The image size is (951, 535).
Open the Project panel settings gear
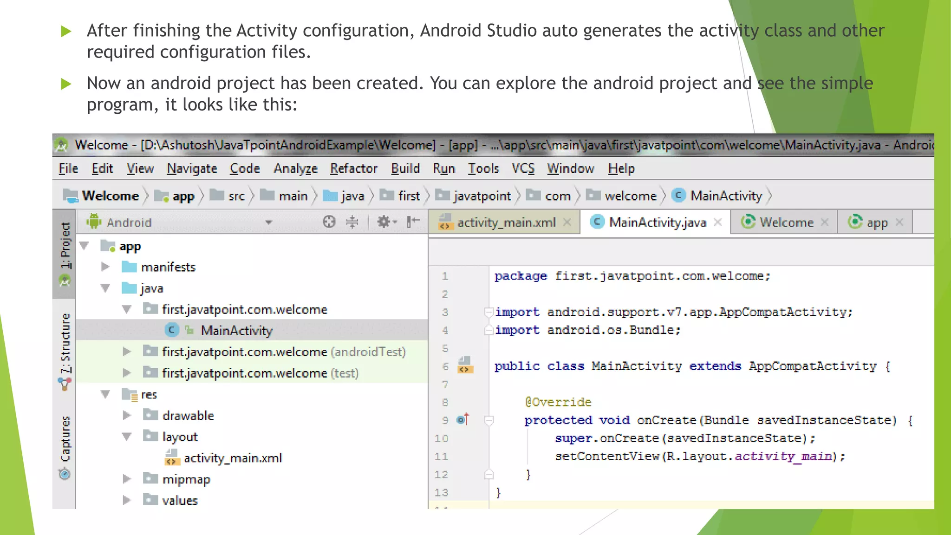click(384, 222)
